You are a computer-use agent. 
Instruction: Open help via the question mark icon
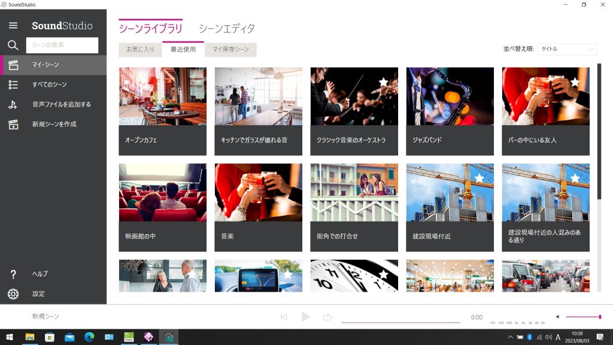pos(13,274)
